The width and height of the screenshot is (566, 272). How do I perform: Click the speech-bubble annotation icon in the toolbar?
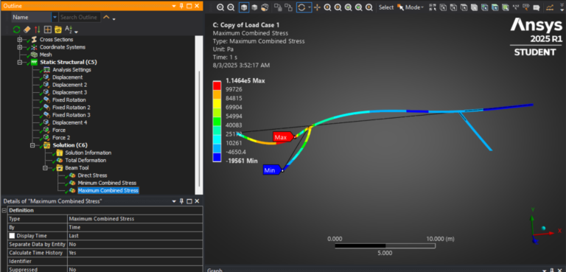(537, 7)
